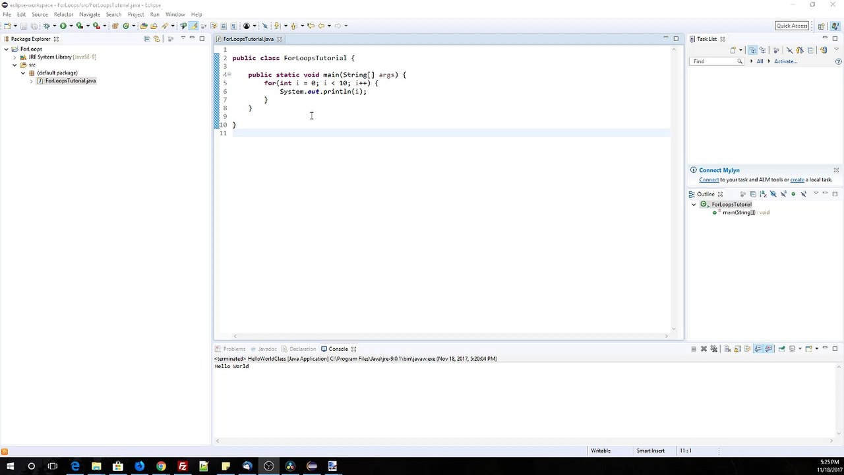The width and height of the screenshot is (844, 475).
Task: Toggle Hide Non-Public Members green dot in Outline
Action: [793, 194]
